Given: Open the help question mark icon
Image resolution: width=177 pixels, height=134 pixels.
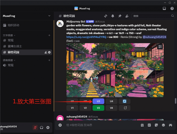Looking at the screenshot, I should tap(172, 9).
